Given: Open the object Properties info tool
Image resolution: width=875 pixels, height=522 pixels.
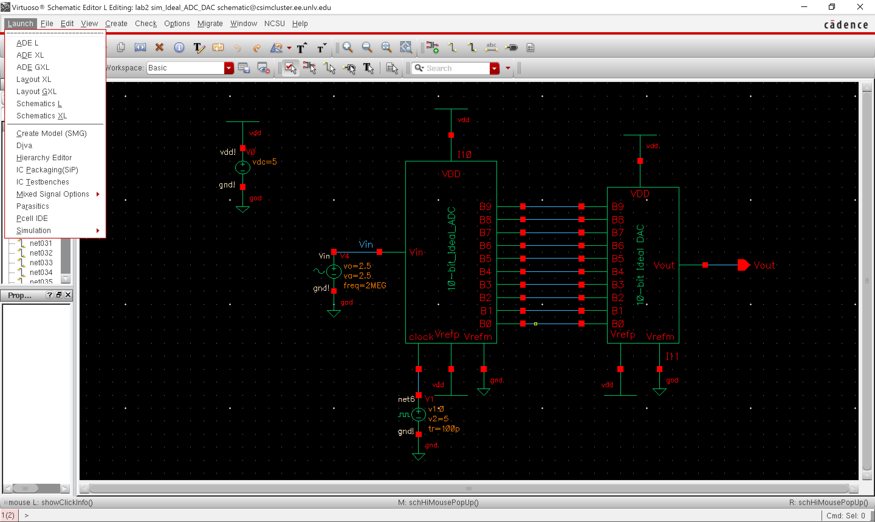Looking at the screenshot, I should click(x=179, y=47).
